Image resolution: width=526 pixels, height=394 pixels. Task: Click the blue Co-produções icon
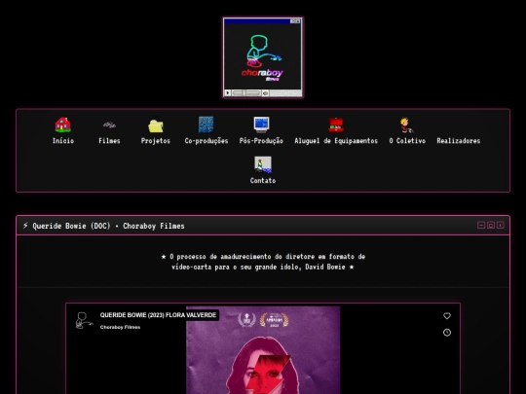(206, 125)
